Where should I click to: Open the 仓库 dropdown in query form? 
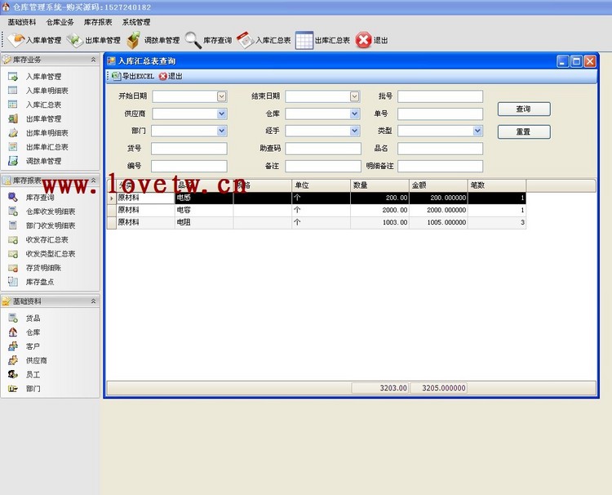point(354,114)
